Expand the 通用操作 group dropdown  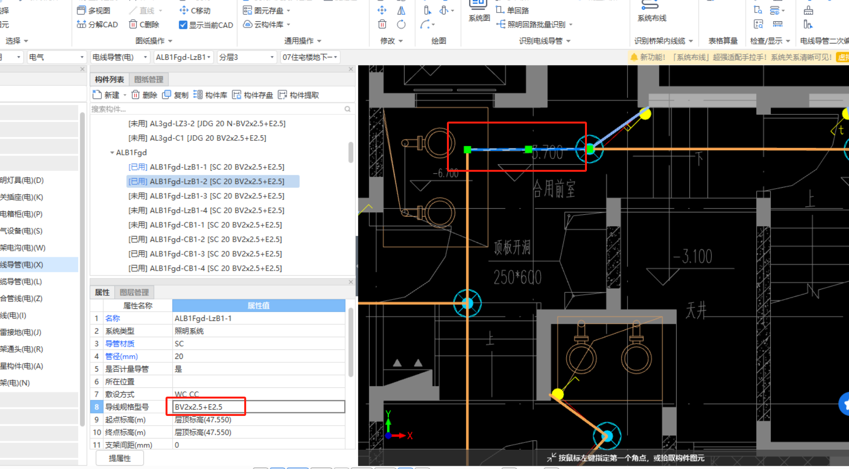point(319,41)
